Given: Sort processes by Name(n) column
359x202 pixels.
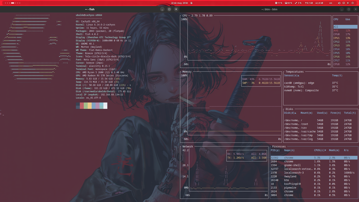Looking at the screenshot, I should coord(289,150).
